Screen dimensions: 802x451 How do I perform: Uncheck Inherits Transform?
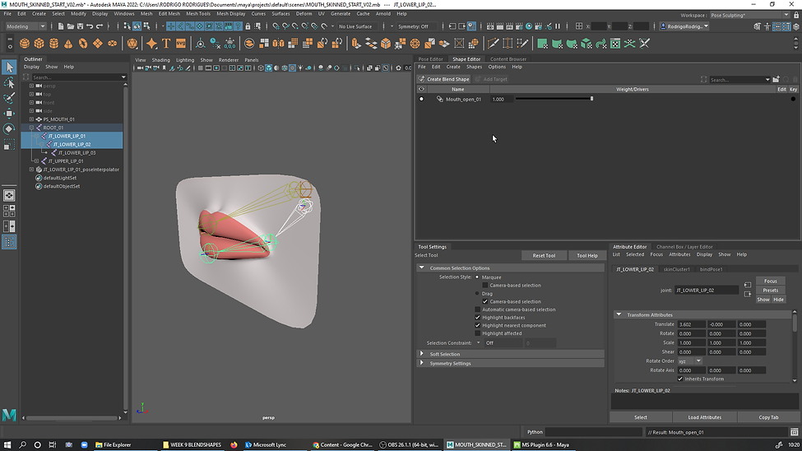pyautogui.click(x=680, y=379)
